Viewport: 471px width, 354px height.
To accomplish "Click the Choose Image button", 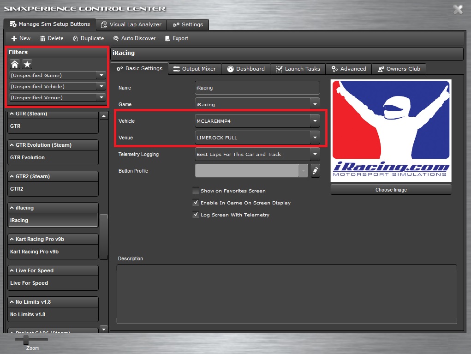I will point(391,190).
